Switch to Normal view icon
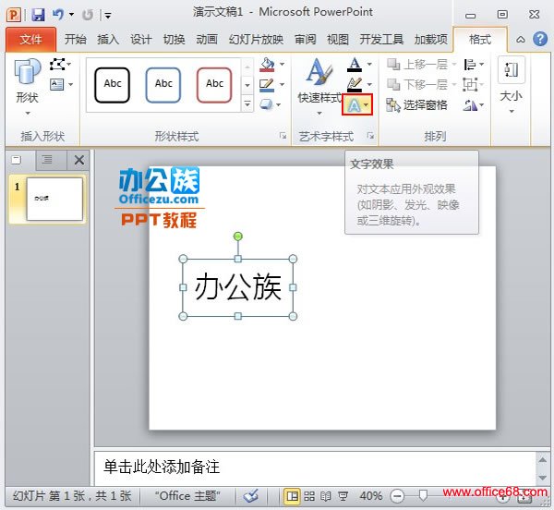Image resolution: width=554 pixels, height=510 pixels. pos(292,496)
